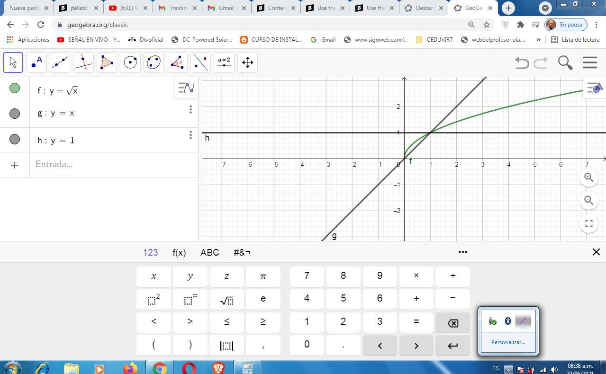Choose the Ellipse tool
This screenshot has height=374, width=606.
click(154, 62)
